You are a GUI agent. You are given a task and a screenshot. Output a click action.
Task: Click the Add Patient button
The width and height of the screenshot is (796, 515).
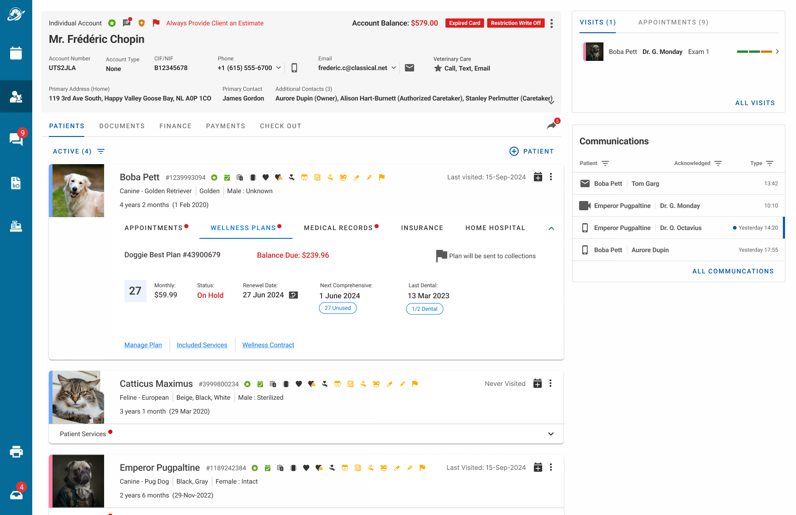[532, 151]
